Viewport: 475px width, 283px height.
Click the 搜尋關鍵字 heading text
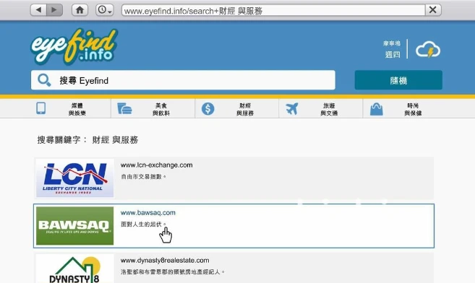pyautogui.click(x=88, y=139)
